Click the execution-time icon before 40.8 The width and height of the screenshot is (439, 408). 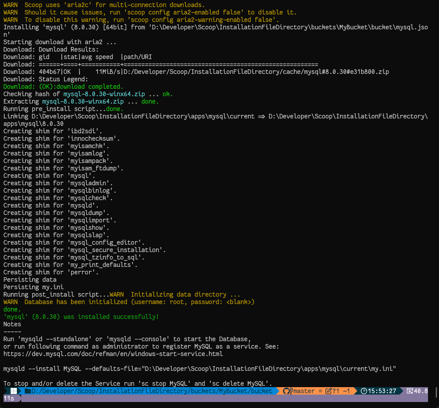pos(410,391)
